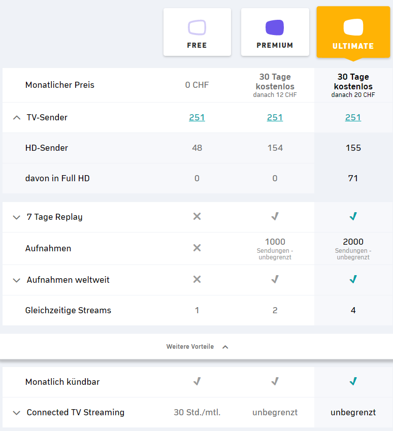Click the Free 7 Tage Replay cross
Viewport: 393px width, 431px height.
(x=197, y=217)
